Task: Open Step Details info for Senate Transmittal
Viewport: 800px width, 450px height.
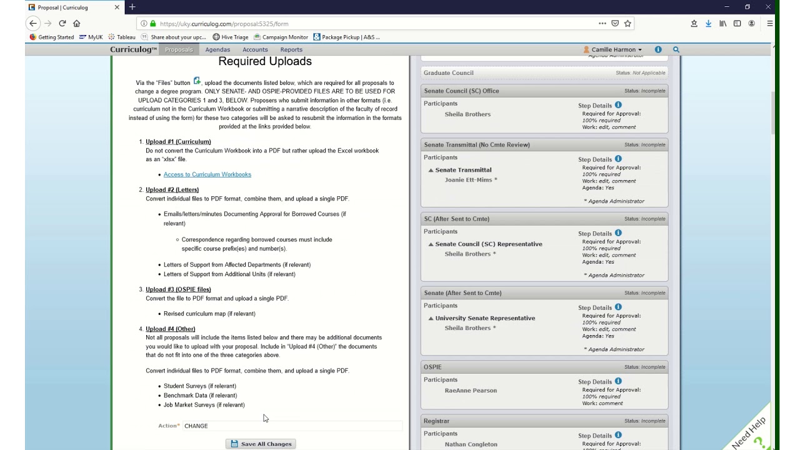Action: coord(618,159)
